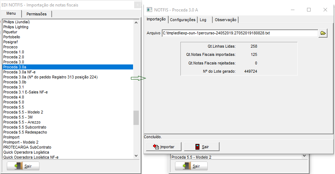Click the Importar button
Viewport: 335px width, 174px height.
click(x=164, y=147)
